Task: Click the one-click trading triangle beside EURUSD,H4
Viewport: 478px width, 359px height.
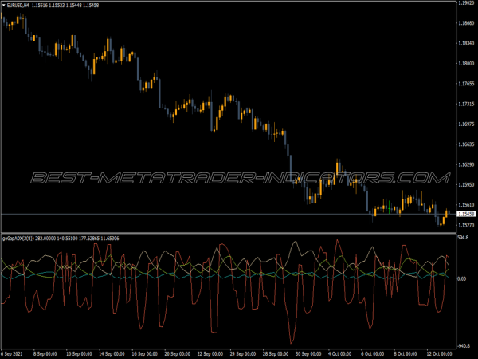Action: pos(3,6)
